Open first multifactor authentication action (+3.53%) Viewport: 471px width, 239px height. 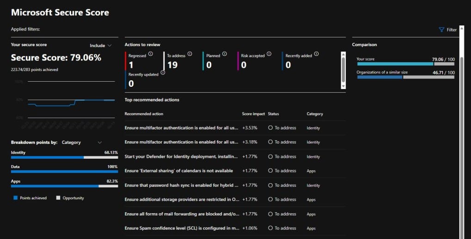pyautogui.click(x=182, y=128)
